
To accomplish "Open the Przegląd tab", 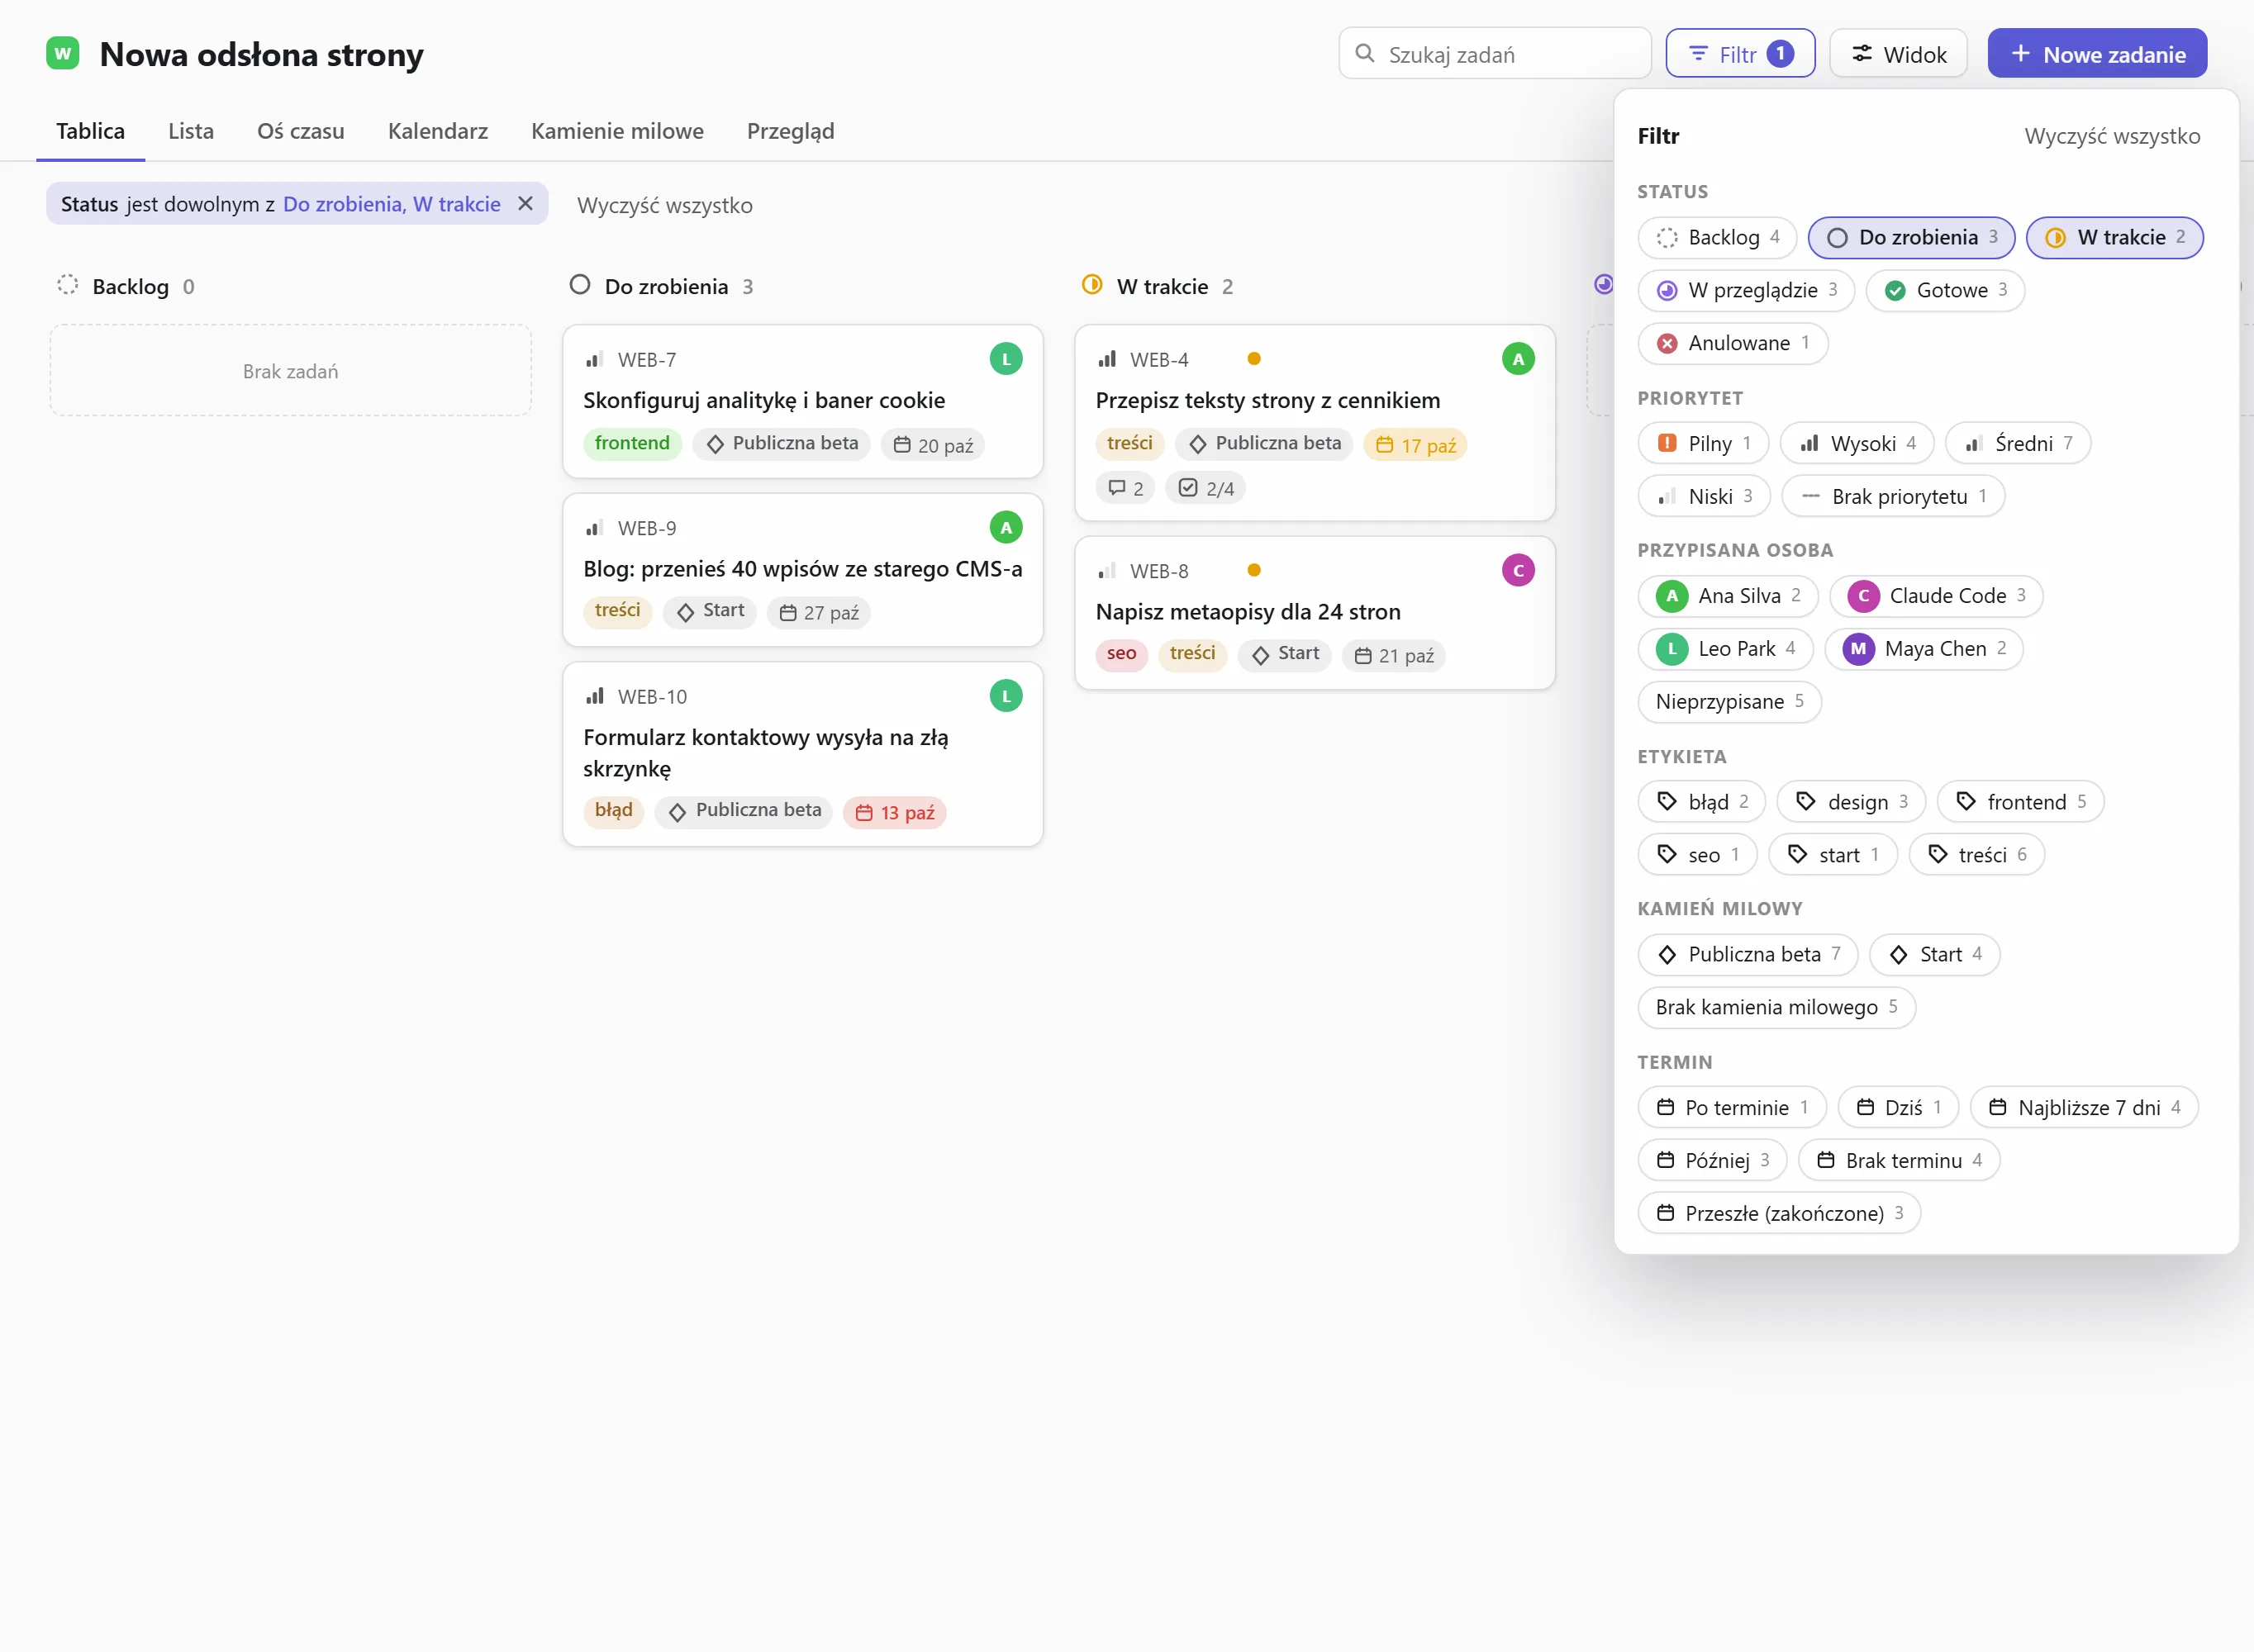I will pos(790,131).
